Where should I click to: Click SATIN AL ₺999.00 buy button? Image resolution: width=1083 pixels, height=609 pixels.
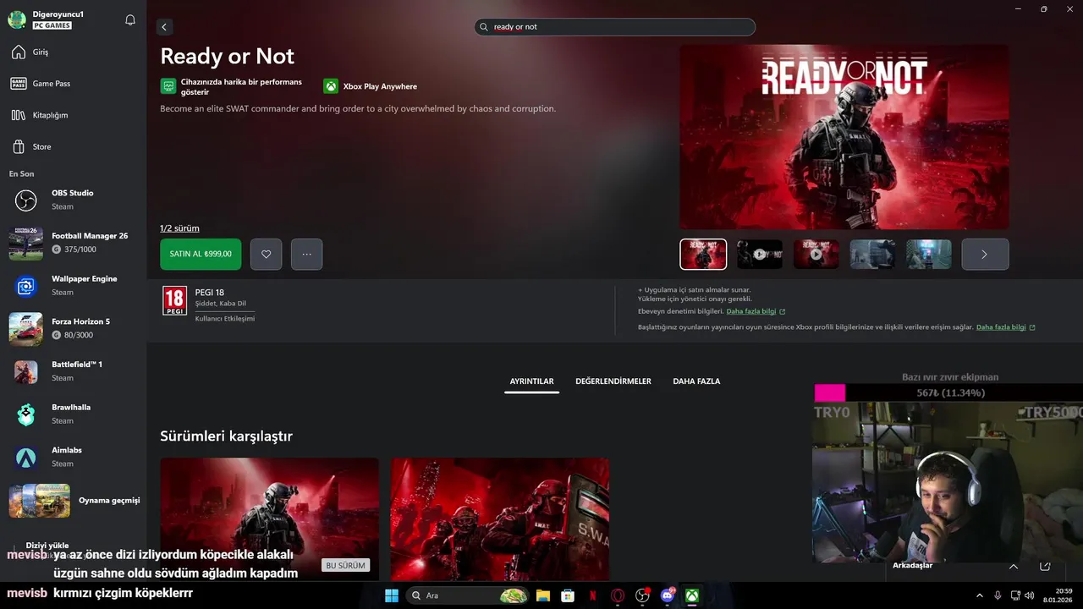click(x=201, y=254)
